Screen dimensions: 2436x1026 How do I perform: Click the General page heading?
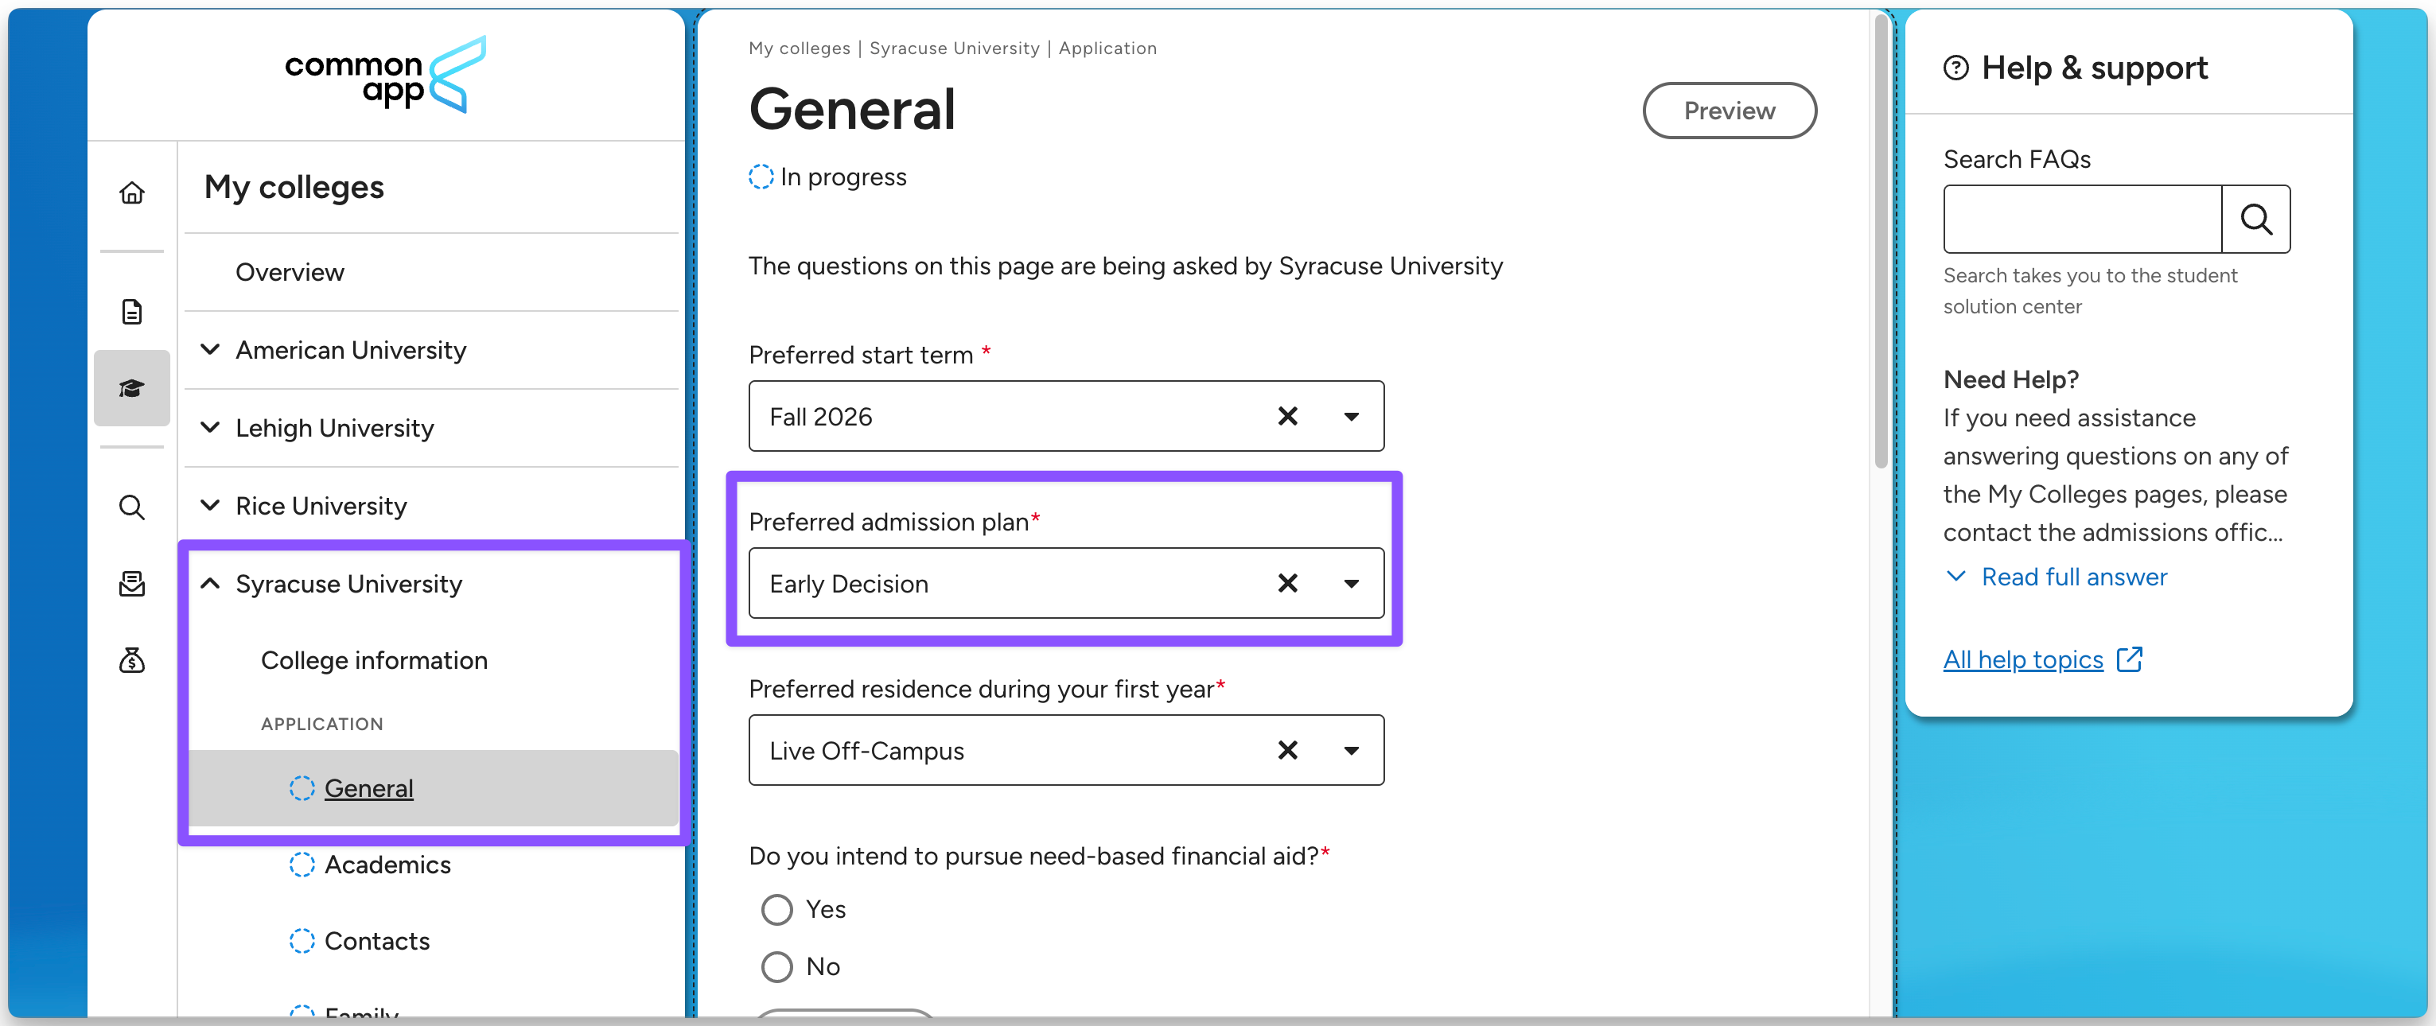[852, 109]
